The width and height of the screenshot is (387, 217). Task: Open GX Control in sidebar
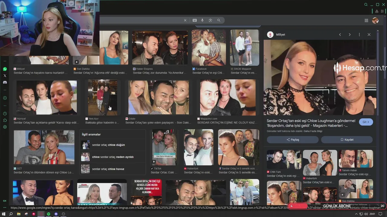tap(5, 201)
